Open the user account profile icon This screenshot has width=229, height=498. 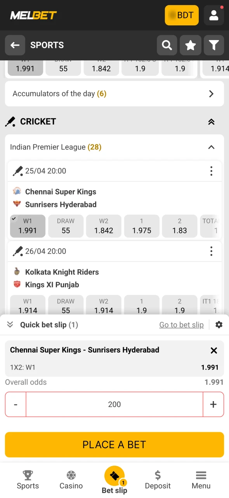coord(214,15)
